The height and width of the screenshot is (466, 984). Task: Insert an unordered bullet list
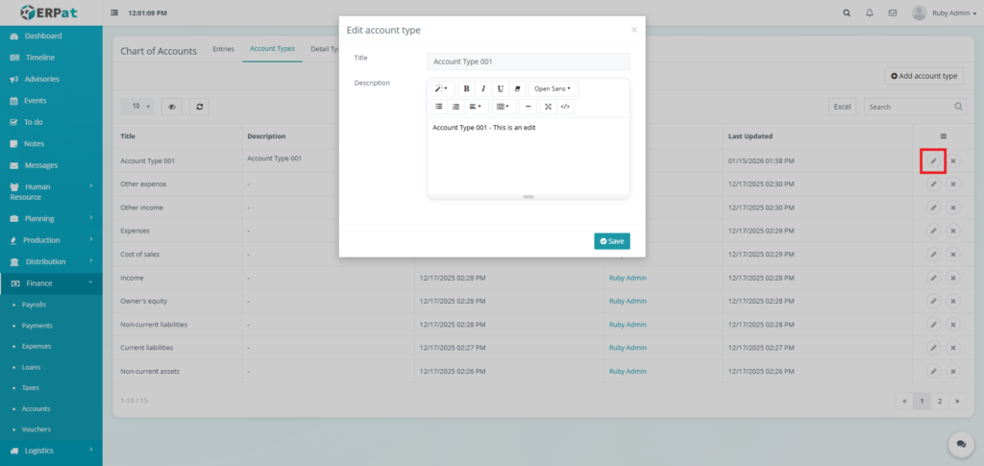[x=439, y=107]
